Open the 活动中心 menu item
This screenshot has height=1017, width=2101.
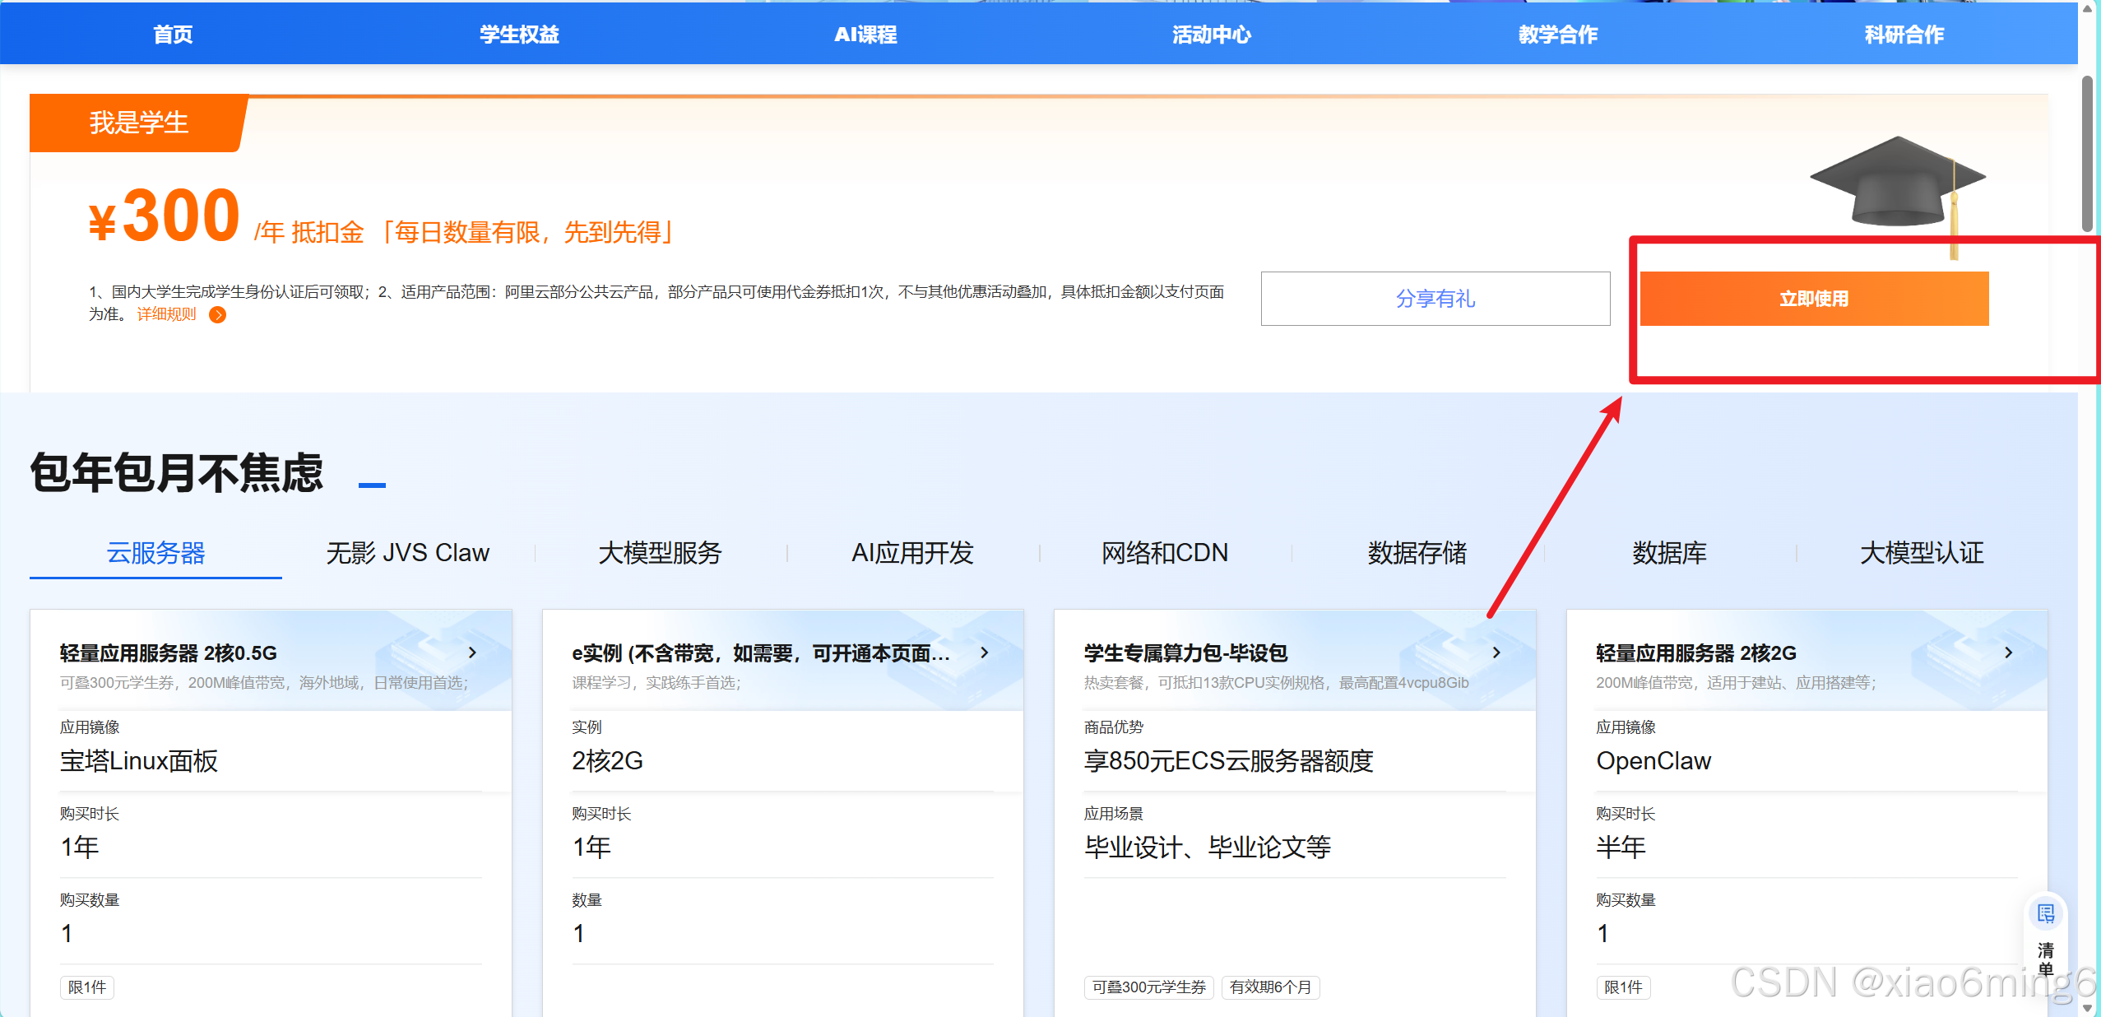click(x=1212, y=35)
